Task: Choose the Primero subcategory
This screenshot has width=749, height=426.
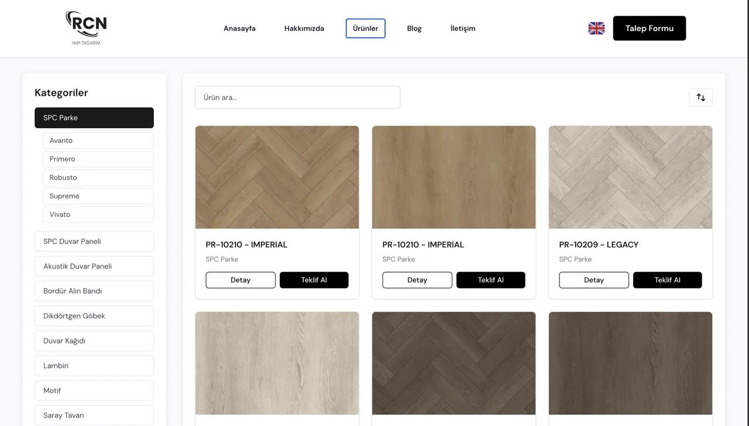Action: point(98,159)
